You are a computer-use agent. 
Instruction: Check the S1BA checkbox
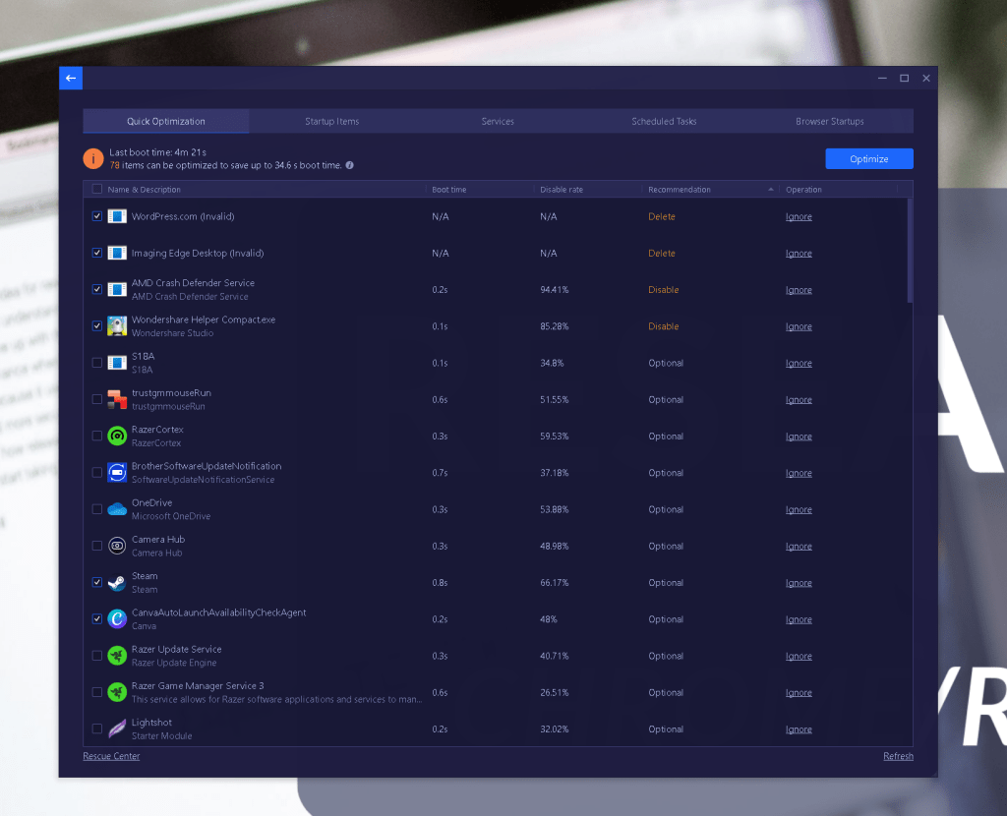pyautogui.click(x=97, y=363)
